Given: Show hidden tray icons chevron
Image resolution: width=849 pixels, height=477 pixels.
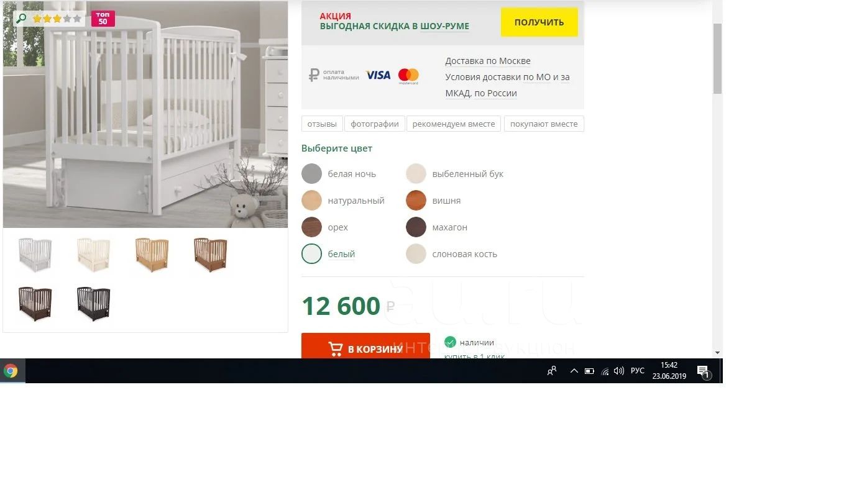Looking at the screenshot, I should pos(574,371).
